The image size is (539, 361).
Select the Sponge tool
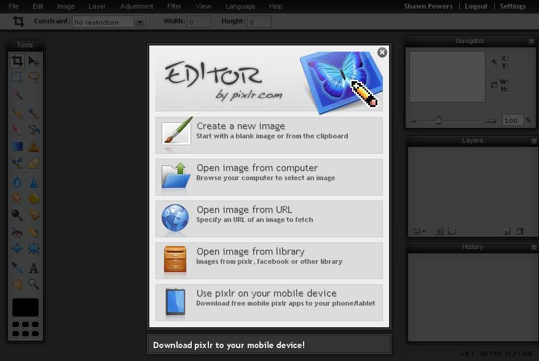coord(34,199)
